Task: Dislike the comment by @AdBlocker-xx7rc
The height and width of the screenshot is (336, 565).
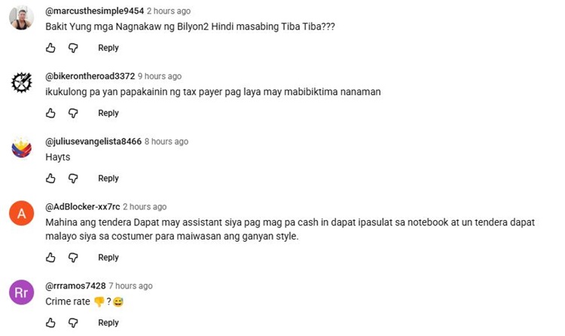Action: click(x=73, y=258)
